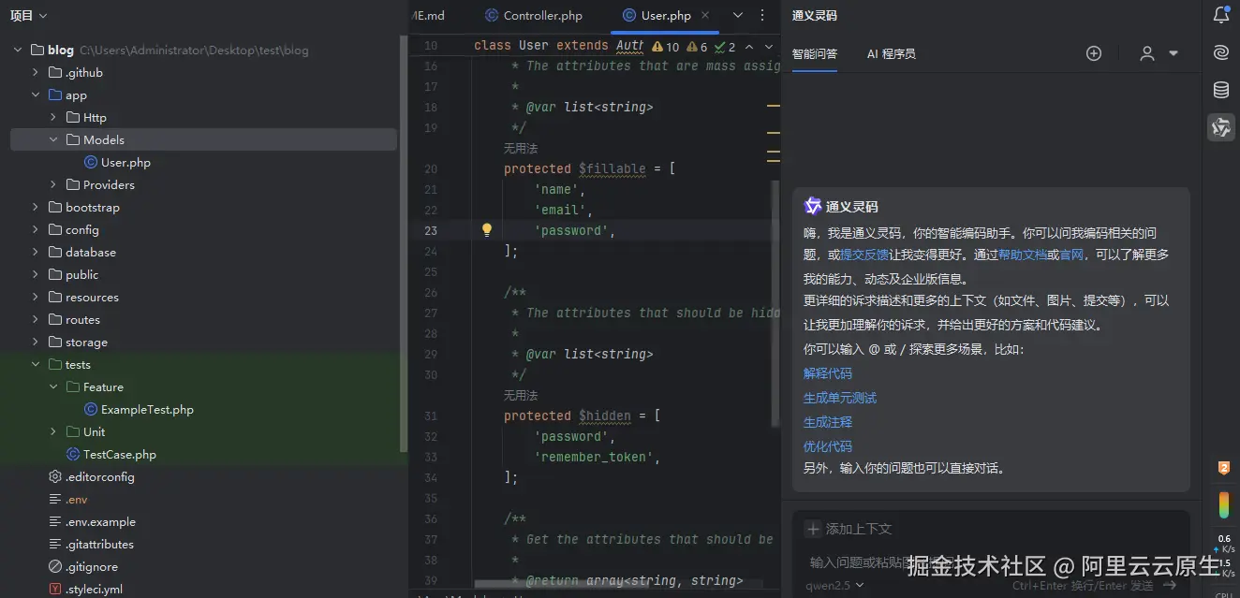This screenshot has height=598, width=1240.
Task: Open the Project view dropdown
Action: (x=29, y=15)
